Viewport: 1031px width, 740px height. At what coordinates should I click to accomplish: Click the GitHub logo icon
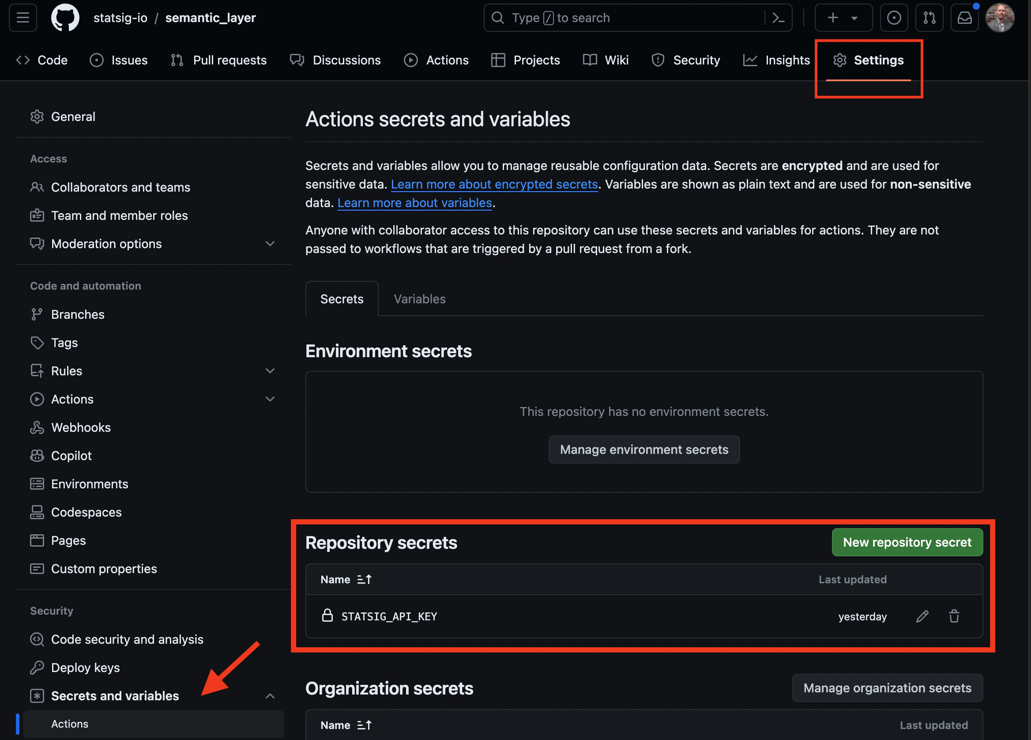[x=65, y=18]
